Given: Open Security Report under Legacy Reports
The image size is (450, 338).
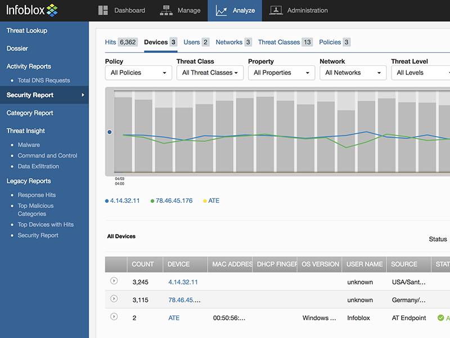Looking at the screenshot, I should 38,235.
